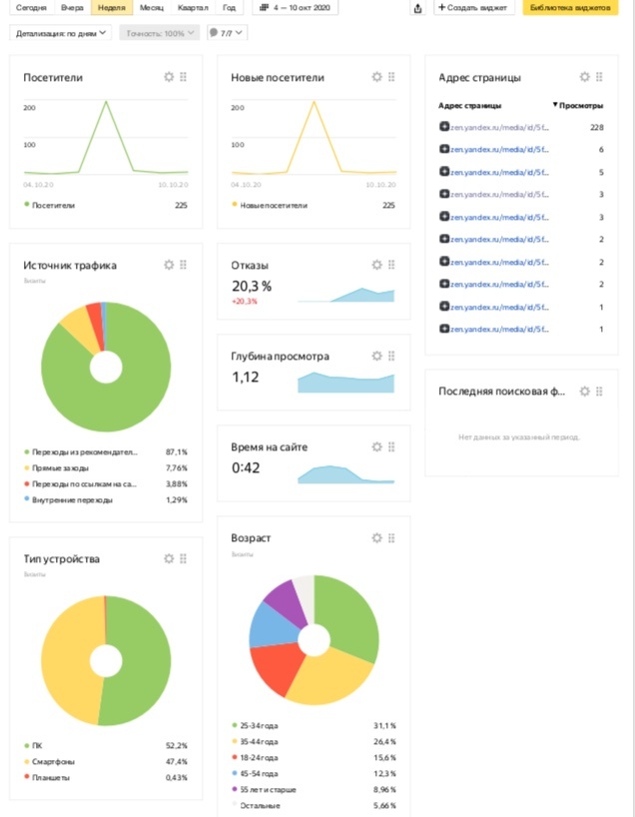Switch period to Вчера
The height and width of the screenshot is (817, 635).
pyautogui.click(x=72, y=8)
